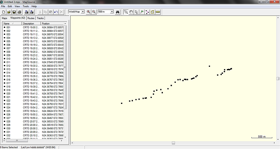This screenshot has width=280, height=149.
Task: Open the Help menu
Action: tap(34, 6)
